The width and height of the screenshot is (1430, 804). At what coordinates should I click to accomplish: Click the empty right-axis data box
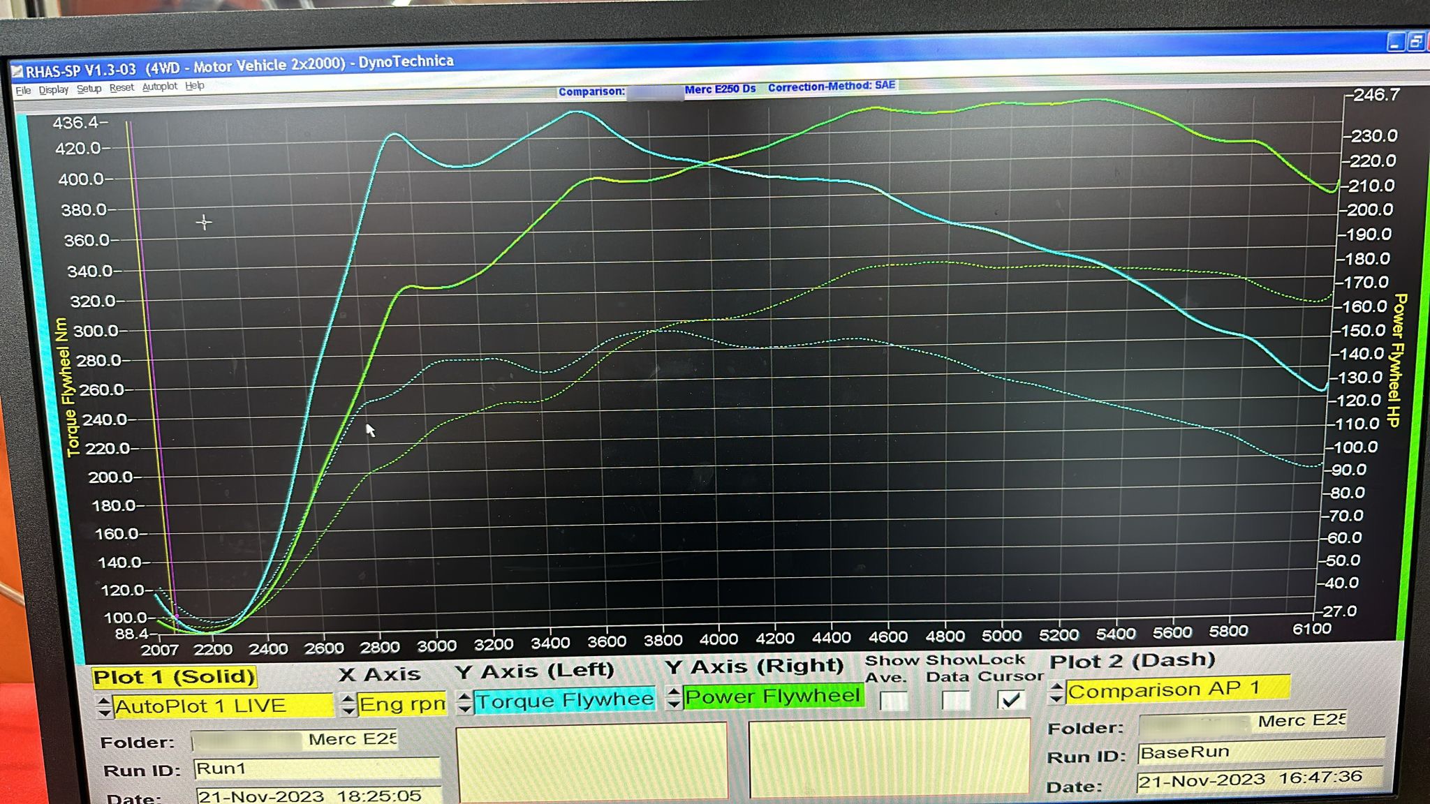889,757
